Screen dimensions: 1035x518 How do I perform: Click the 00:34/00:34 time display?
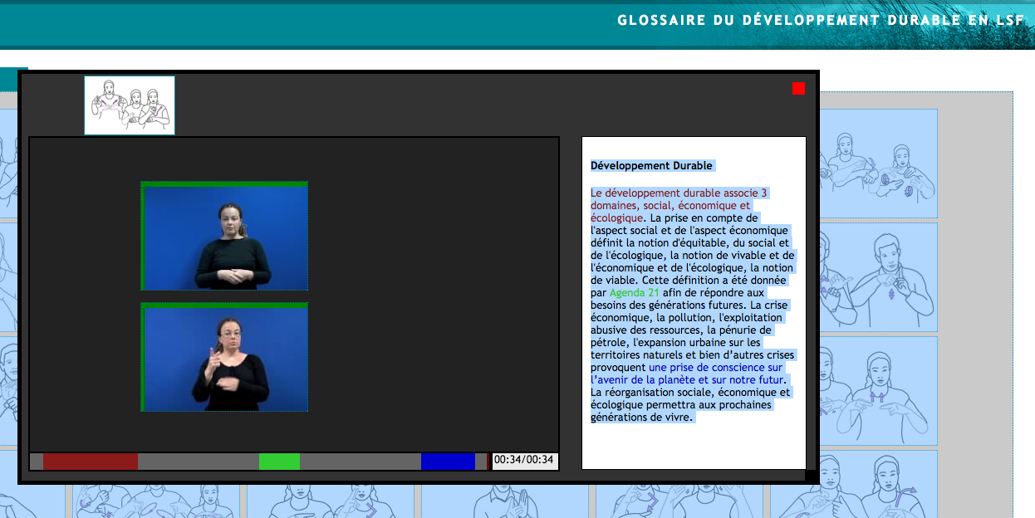[524, 460]
